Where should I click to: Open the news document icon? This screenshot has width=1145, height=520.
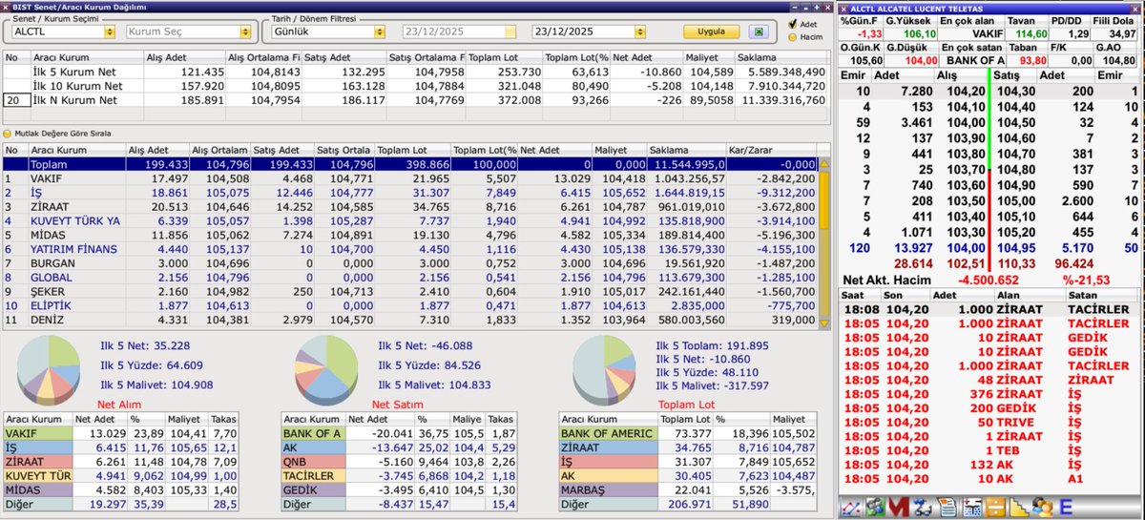947,507
